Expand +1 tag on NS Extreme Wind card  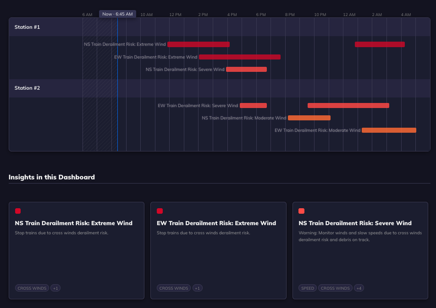[x=55, y=288]
